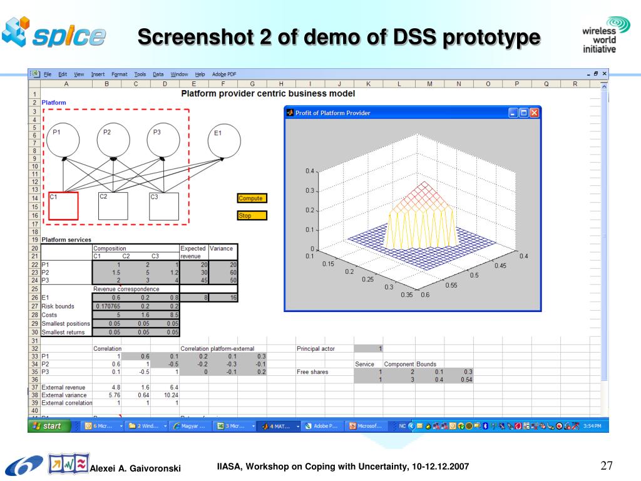Click the 'Platform services' heading cell

[66, 240]
